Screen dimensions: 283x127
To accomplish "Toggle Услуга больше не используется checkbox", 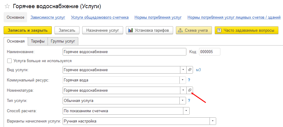I will 9,61.
